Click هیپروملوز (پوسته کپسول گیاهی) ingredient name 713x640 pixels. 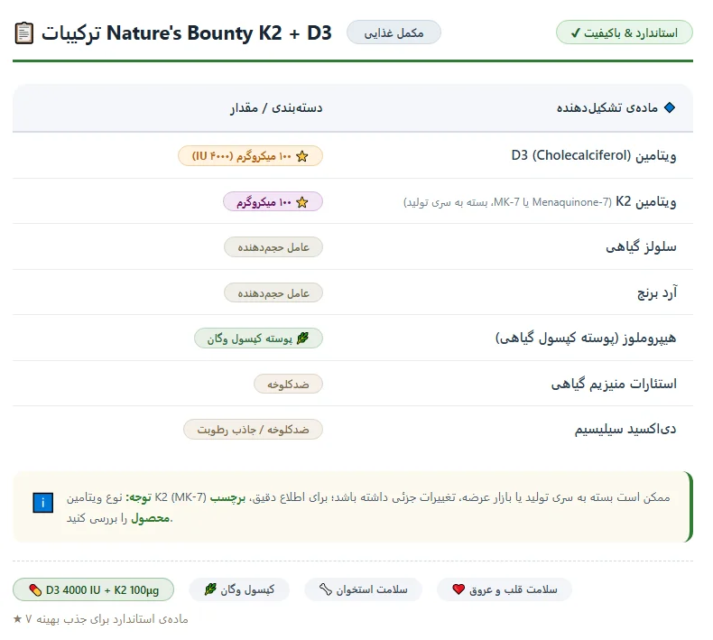click(x=586, y=338)
